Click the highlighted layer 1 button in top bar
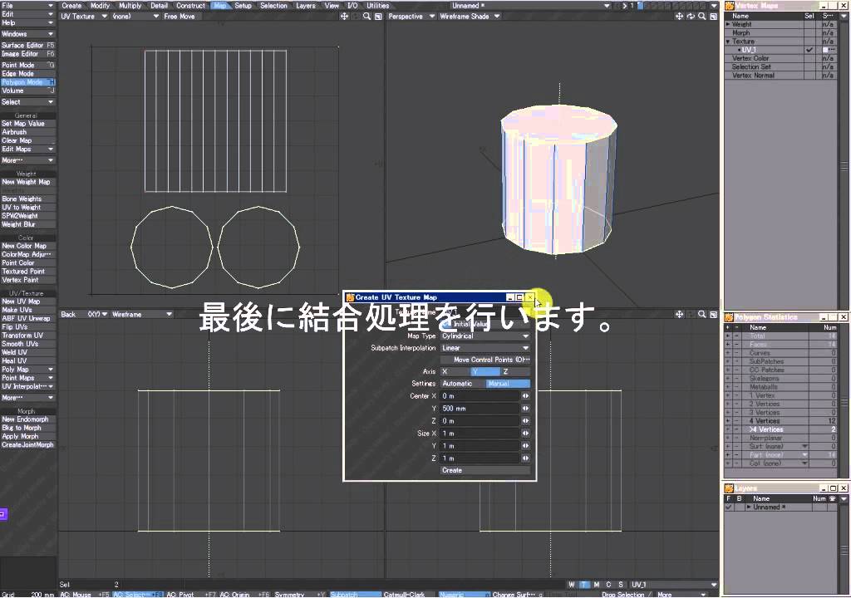The width and height of the screenshot is (851, 598). click(640, 6)
